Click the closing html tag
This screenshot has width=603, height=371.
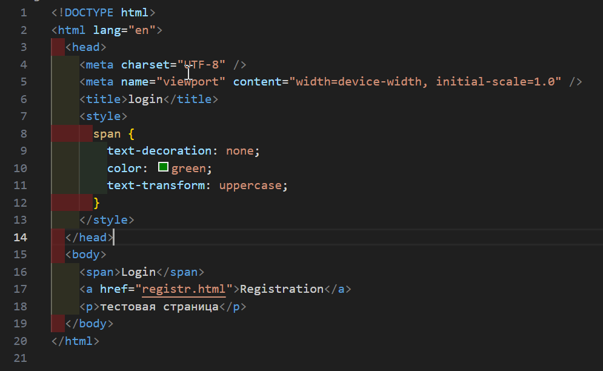76,341
